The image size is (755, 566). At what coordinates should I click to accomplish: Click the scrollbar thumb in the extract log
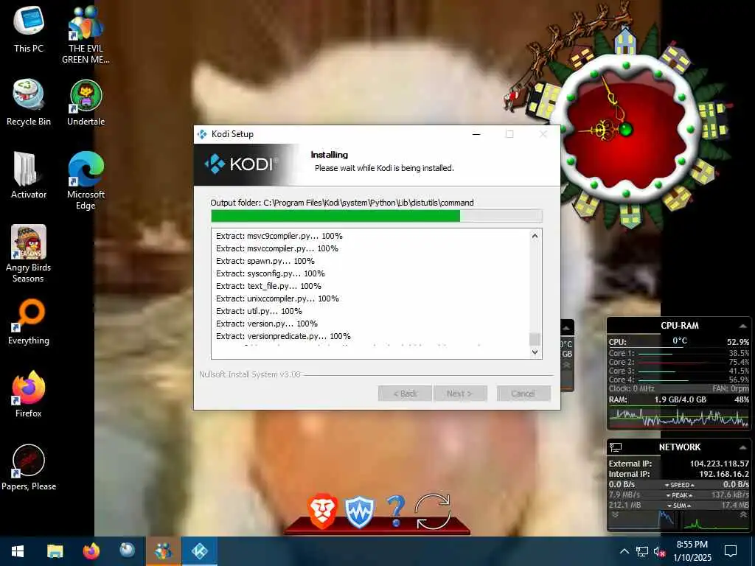(x=535, y=339)
